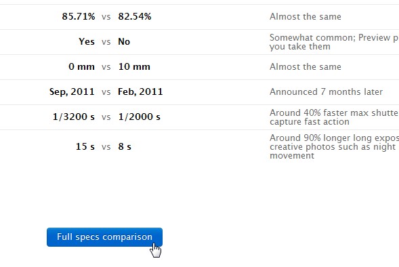Click Almost the same beside 82.54%
399x267 pixels.
click(306, 16)
